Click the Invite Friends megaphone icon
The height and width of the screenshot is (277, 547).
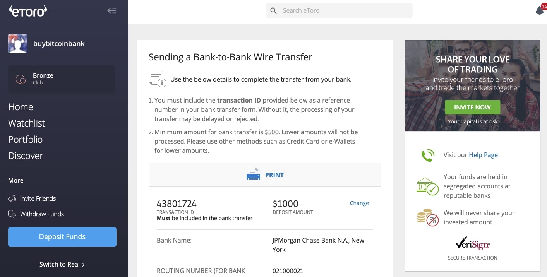click(x=12, y=199)
